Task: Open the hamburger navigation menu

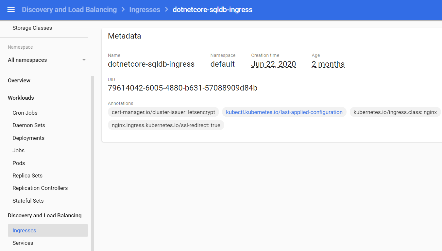Action: click(11, 9)
